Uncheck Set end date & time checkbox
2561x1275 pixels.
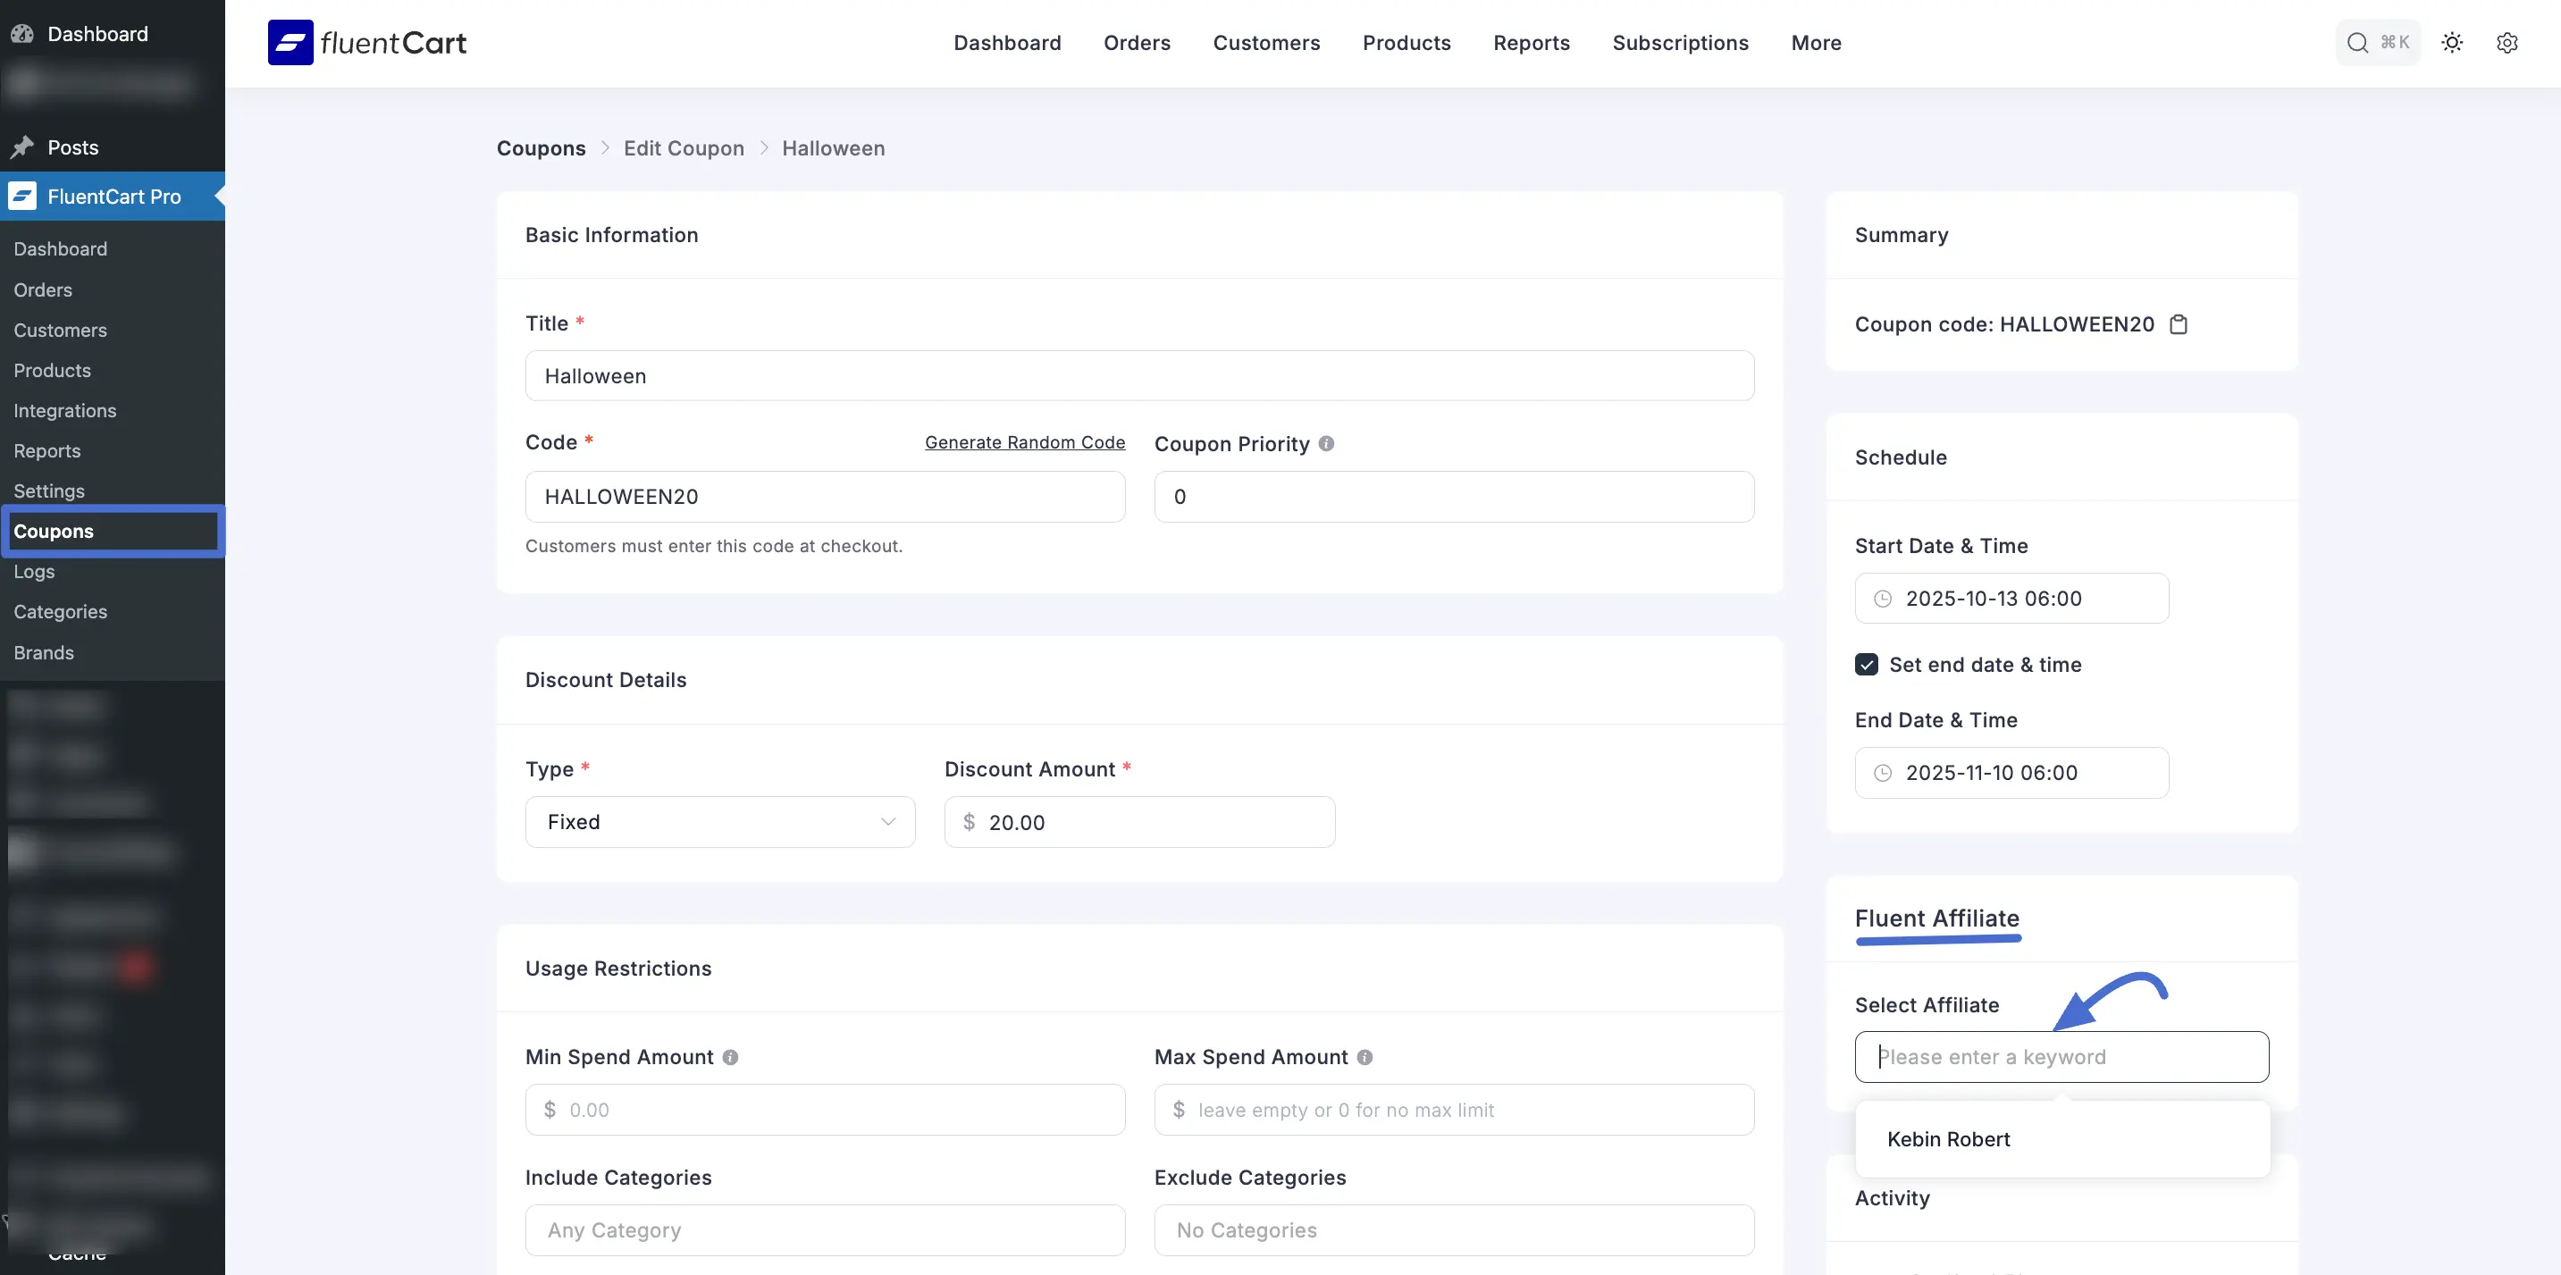1866,665
